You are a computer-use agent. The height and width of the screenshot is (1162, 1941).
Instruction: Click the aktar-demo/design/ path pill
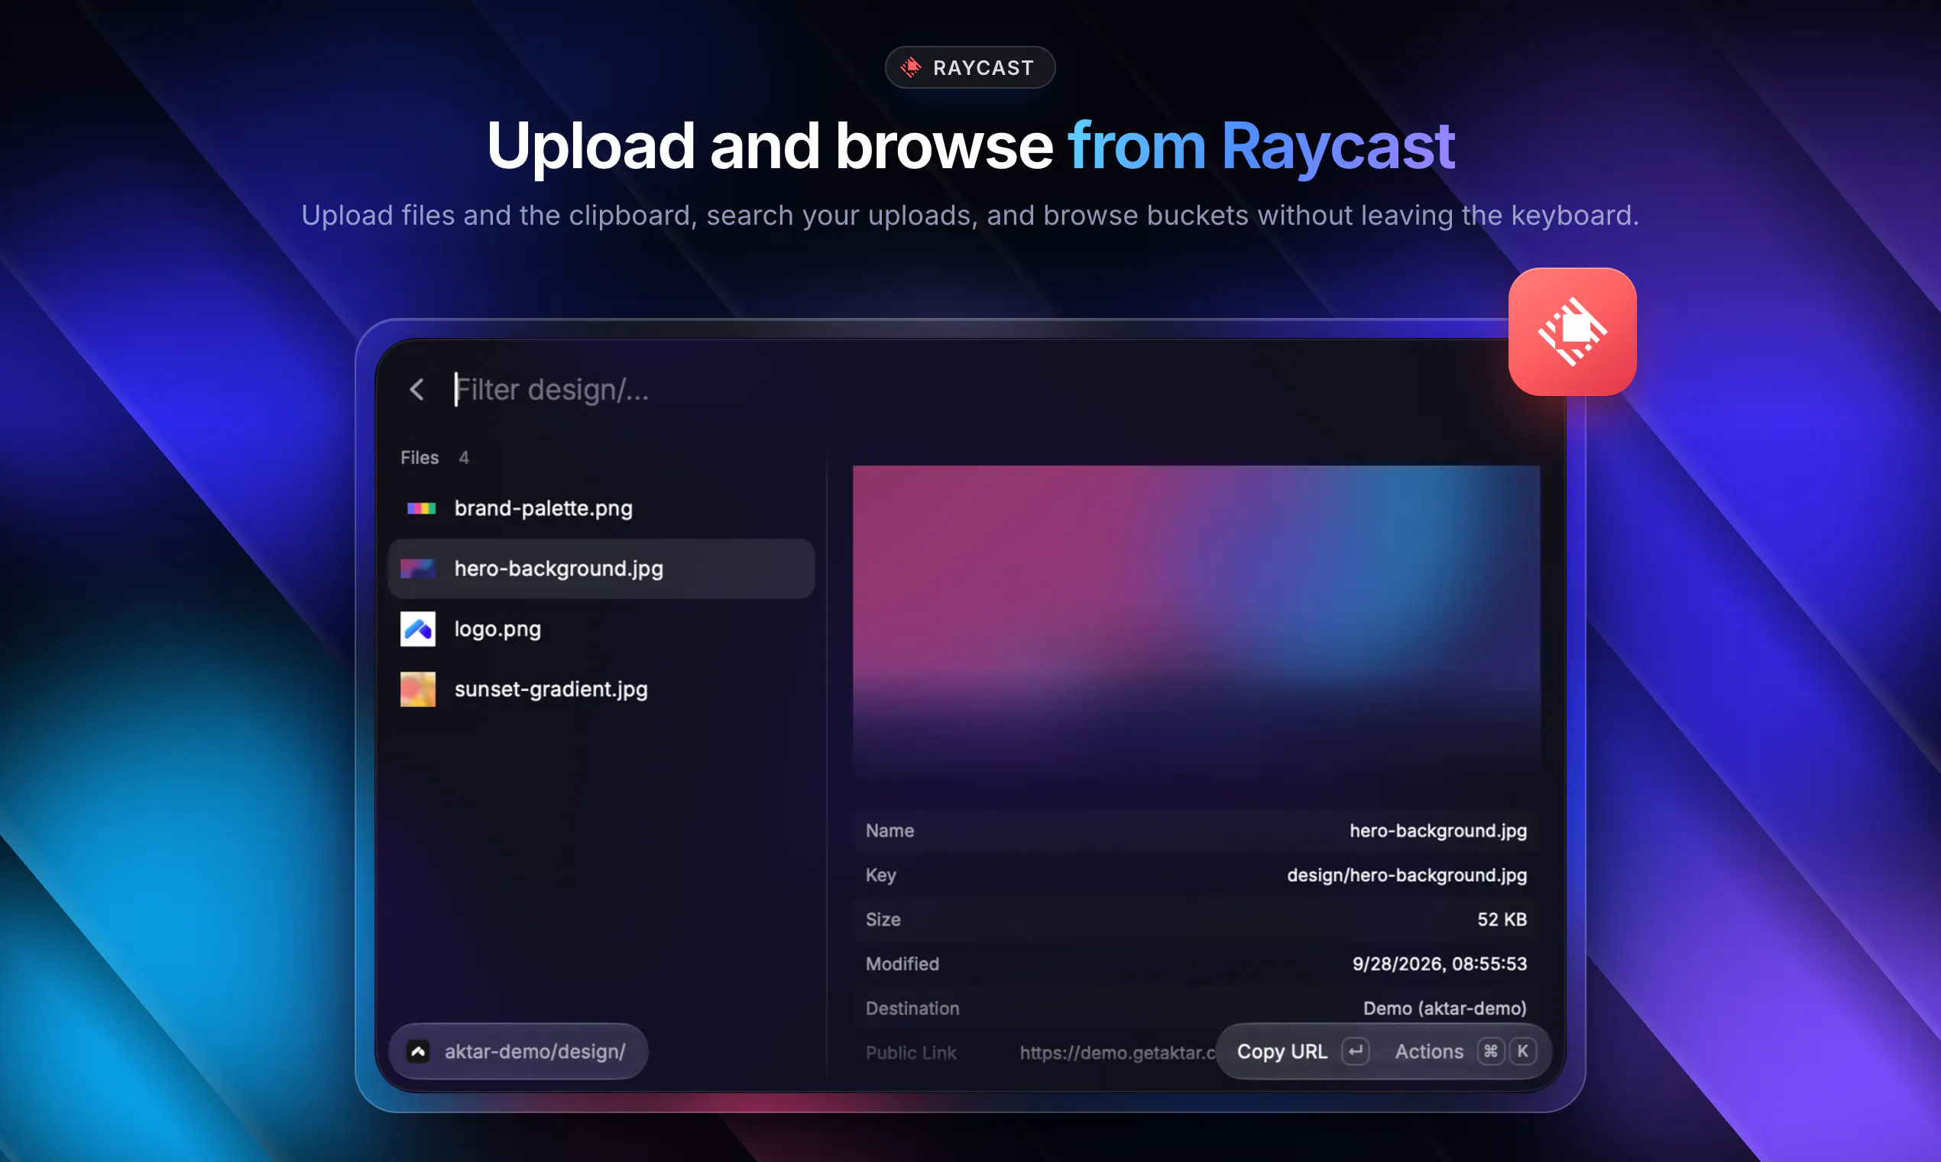tap(518, 1051)
